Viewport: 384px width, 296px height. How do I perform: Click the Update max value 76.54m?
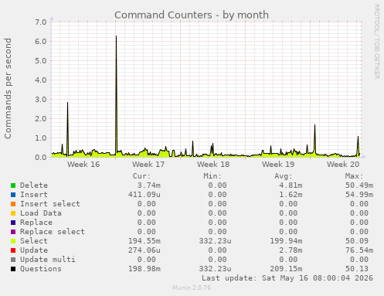359,250
